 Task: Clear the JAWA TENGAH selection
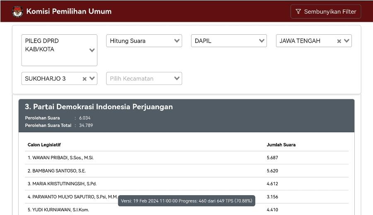click(339, 41)
